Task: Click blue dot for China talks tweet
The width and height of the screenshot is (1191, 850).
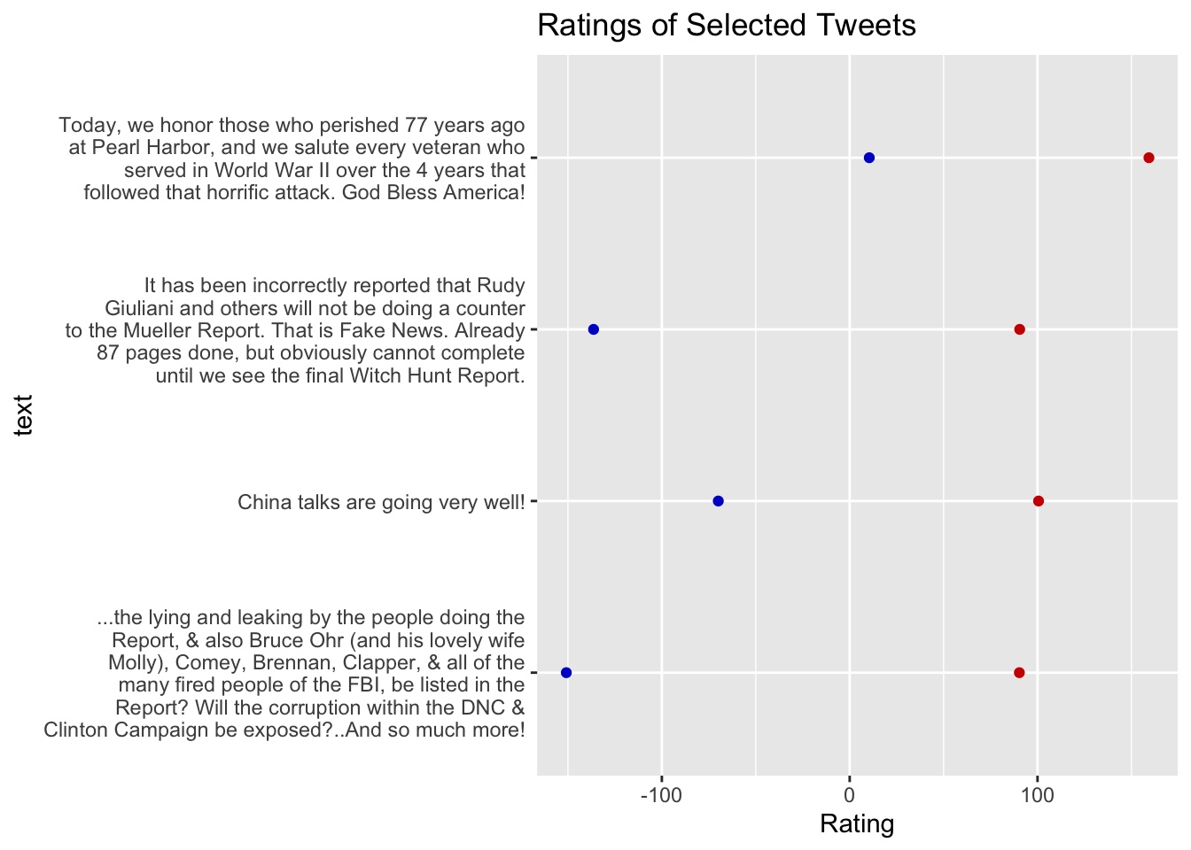Action: (718, 501)
